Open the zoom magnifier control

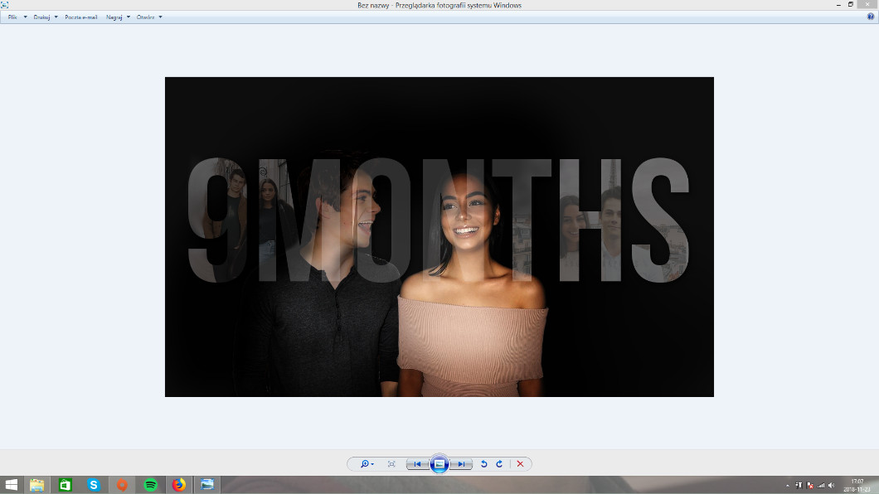(366, 464)
